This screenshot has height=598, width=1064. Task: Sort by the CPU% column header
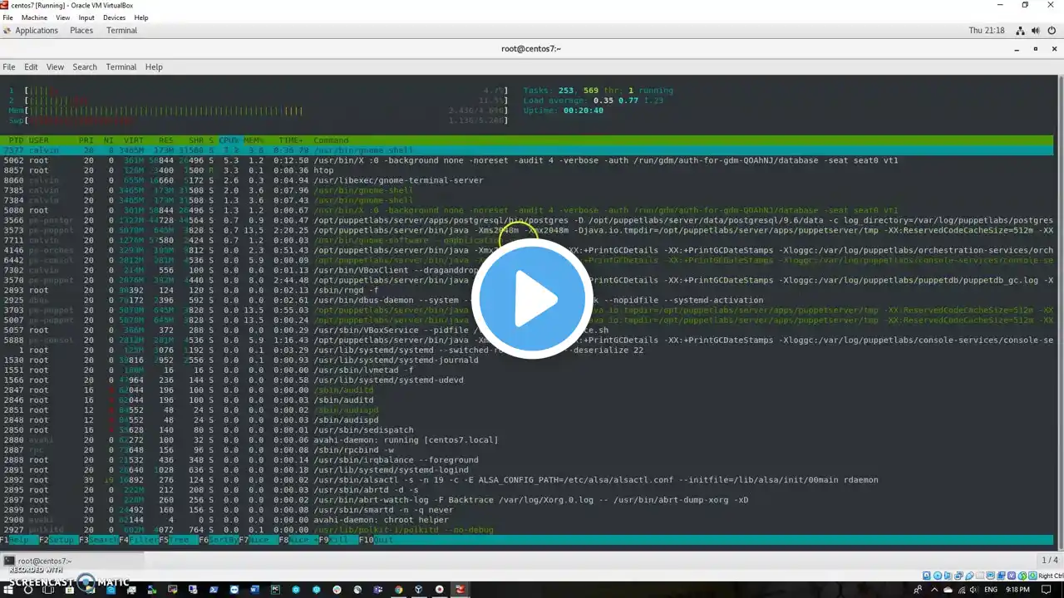(x=229, y=140)
